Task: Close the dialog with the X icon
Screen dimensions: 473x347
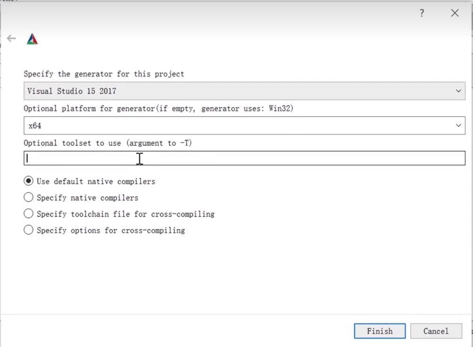Action: pos(455,13)
